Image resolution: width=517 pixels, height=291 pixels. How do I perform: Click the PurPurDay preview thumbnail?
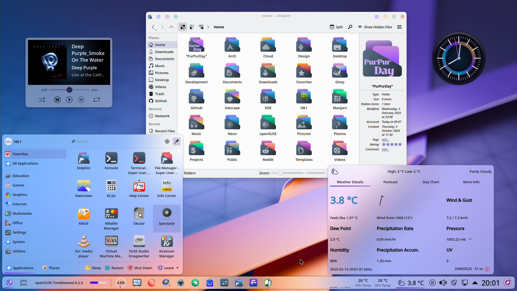point(382,59)
